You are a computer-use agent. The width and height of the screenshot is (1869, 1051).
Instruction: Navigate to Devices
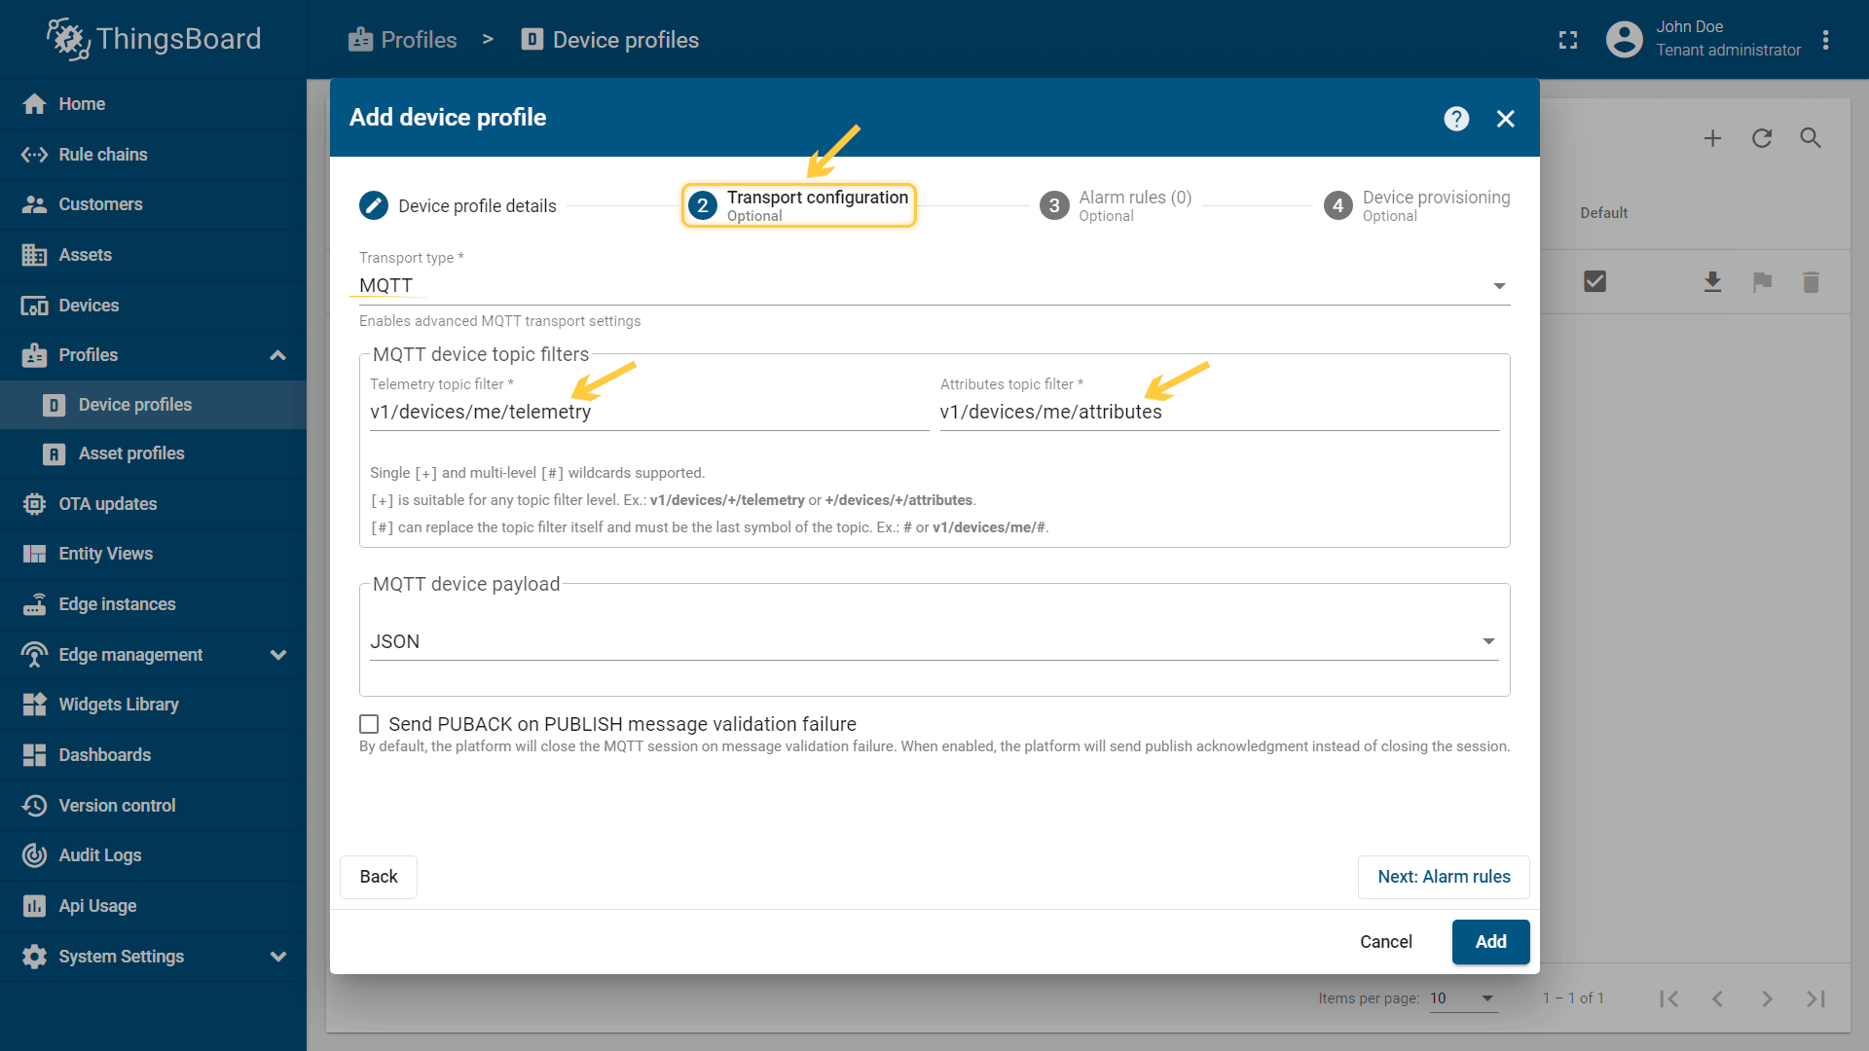click(153, 306)
